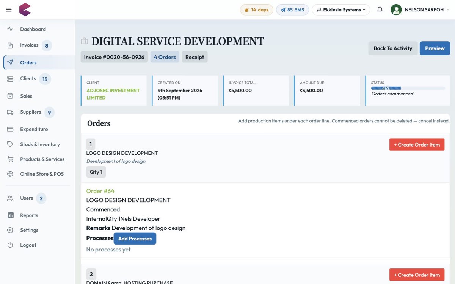
Task: Click the Invoices count badge 8
Action: tap(47, 46)
